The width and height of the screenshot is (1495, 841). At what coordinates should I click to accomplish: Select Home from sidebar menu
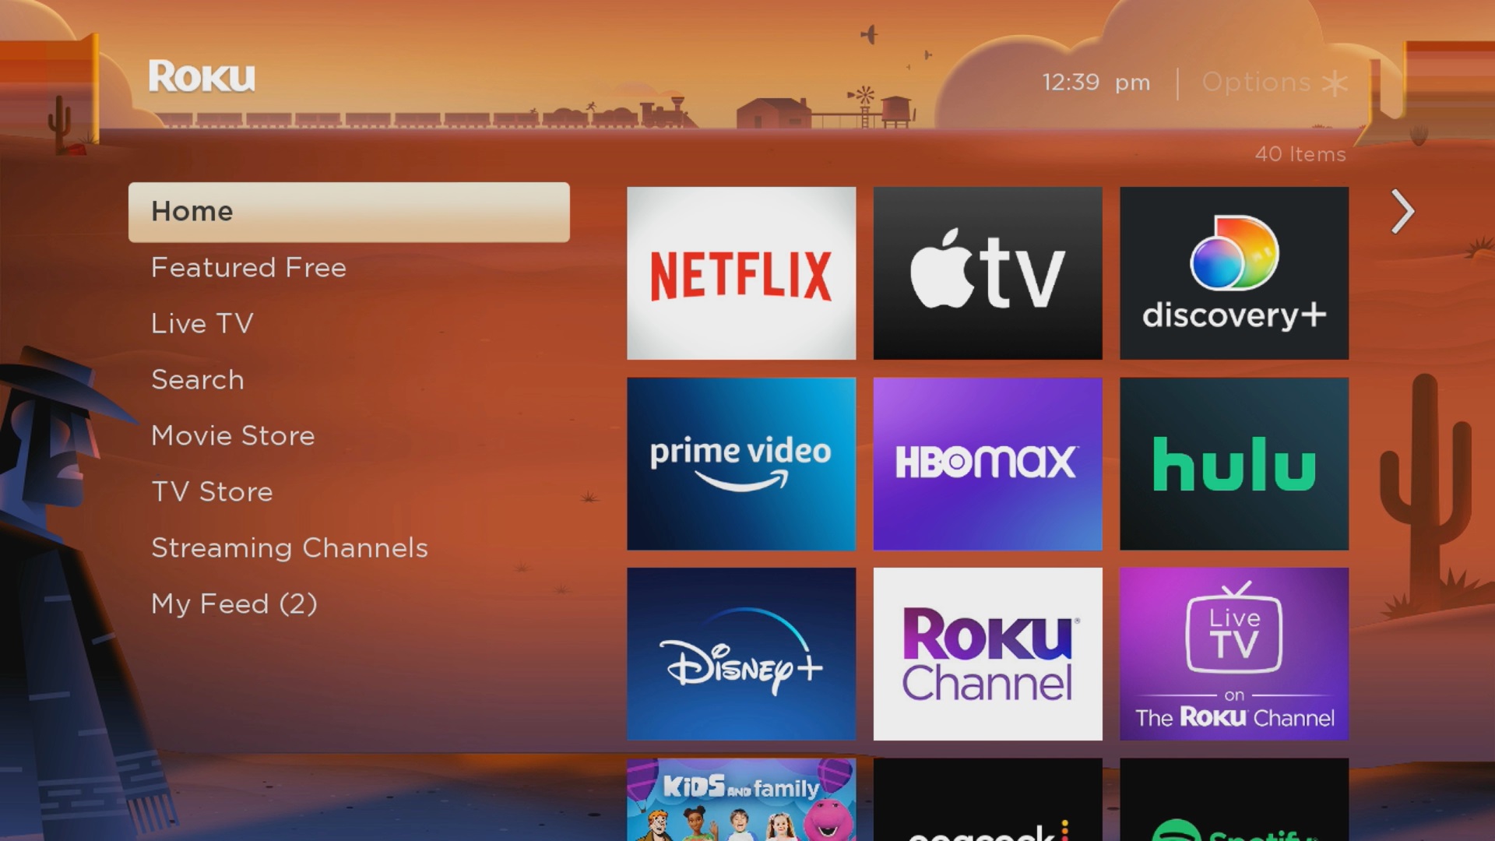(x=348, y=212)
